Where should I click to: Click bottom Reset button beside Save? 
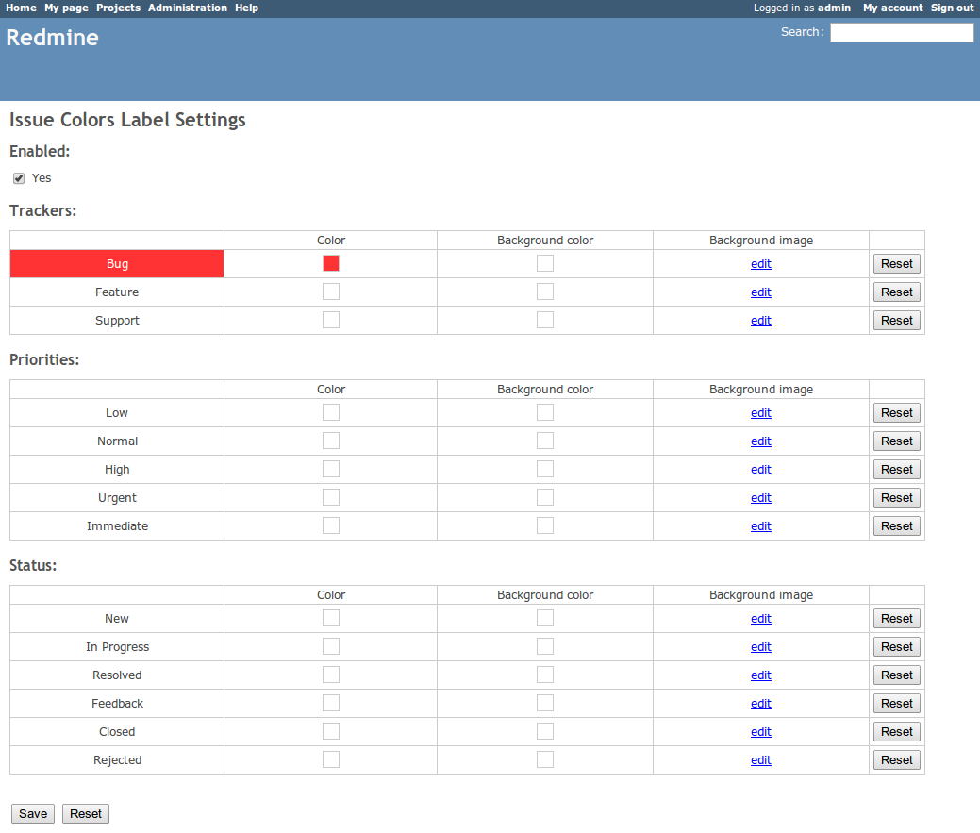pyautogui.click(x=86, y=813)
